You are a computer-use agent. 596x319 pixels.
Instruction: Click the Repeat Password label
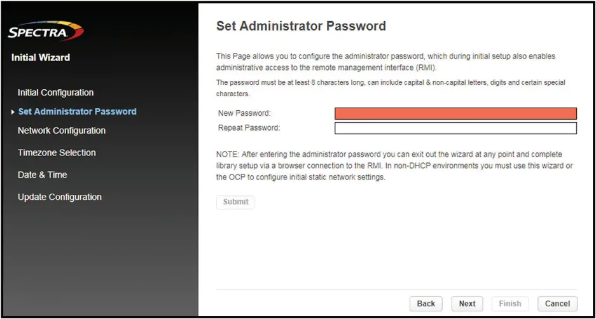pyautogui.click(x=249, y=128)
